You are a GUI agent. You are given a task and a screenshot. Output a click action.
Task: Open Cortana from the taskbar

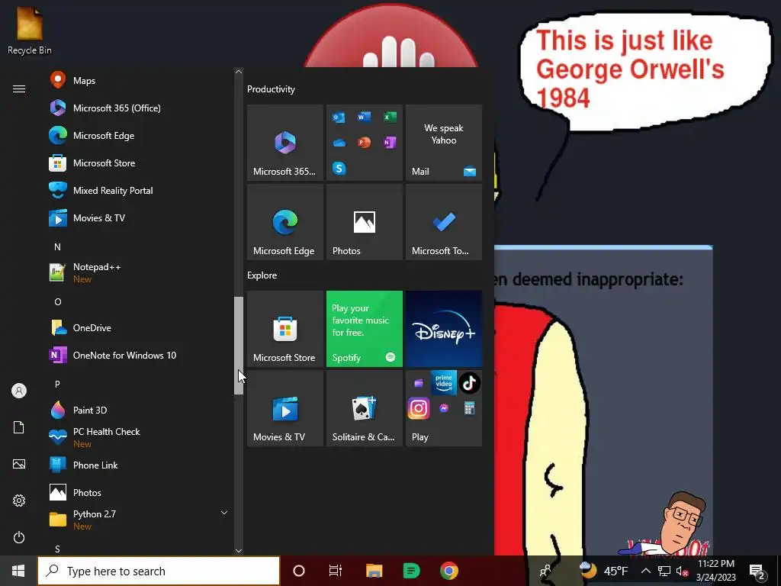click(x=299, y=571)
